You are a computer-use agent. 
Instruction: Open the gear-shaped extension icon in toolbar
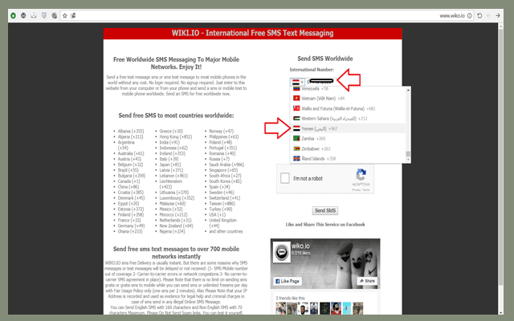(x=55, y=15)
